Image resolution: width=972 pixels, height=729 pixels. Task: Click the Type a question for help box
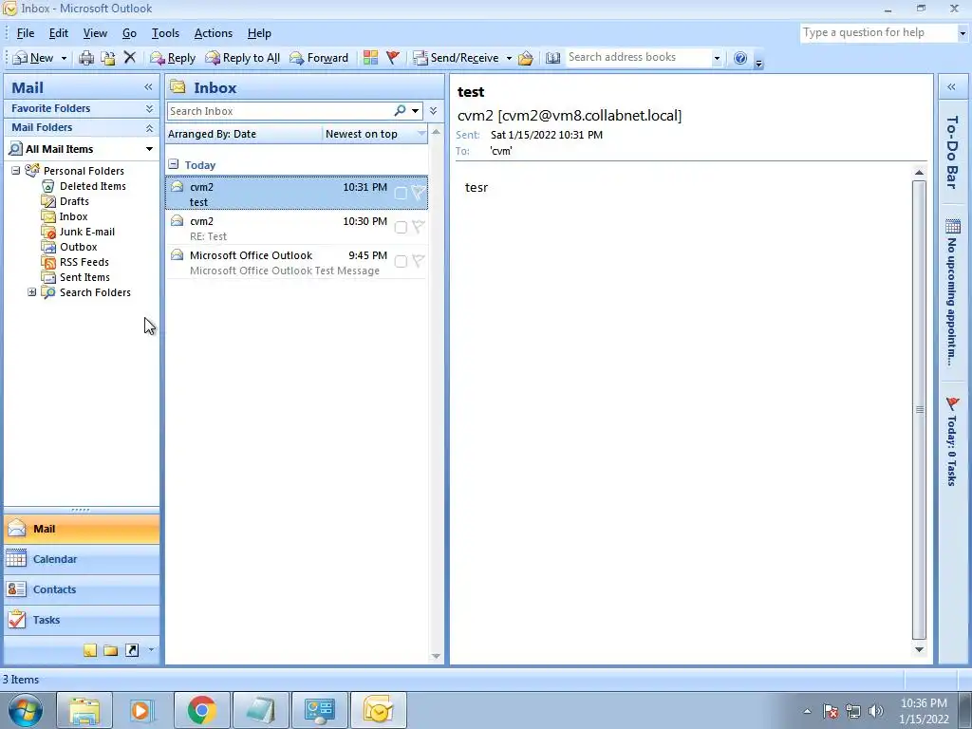click(x=878, y=33)
